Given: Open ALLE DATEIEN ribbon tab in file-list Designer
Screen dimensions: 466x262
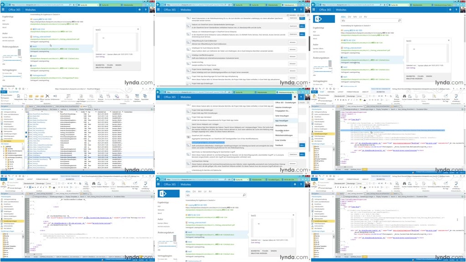Looking at the screenshot, I should tap(14, 92).
